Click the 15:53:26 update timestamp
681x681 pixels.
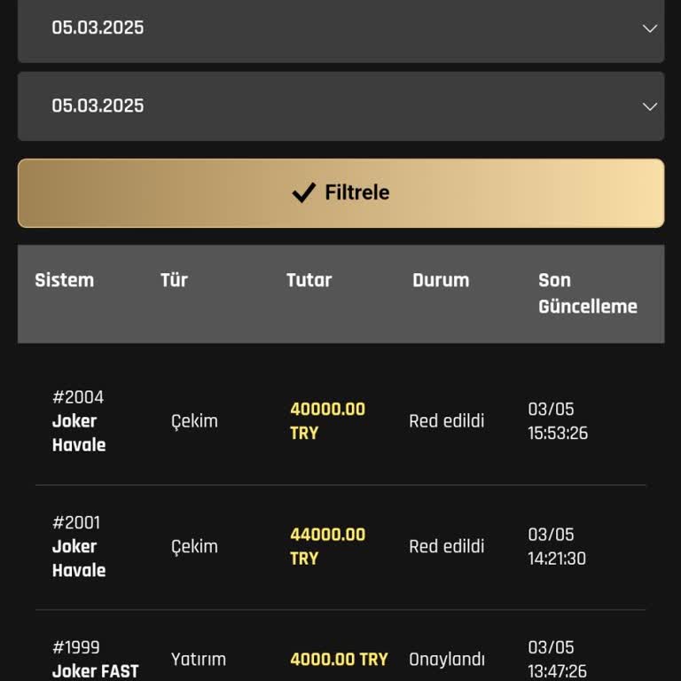pyautogui.click(x=558, y=434)
